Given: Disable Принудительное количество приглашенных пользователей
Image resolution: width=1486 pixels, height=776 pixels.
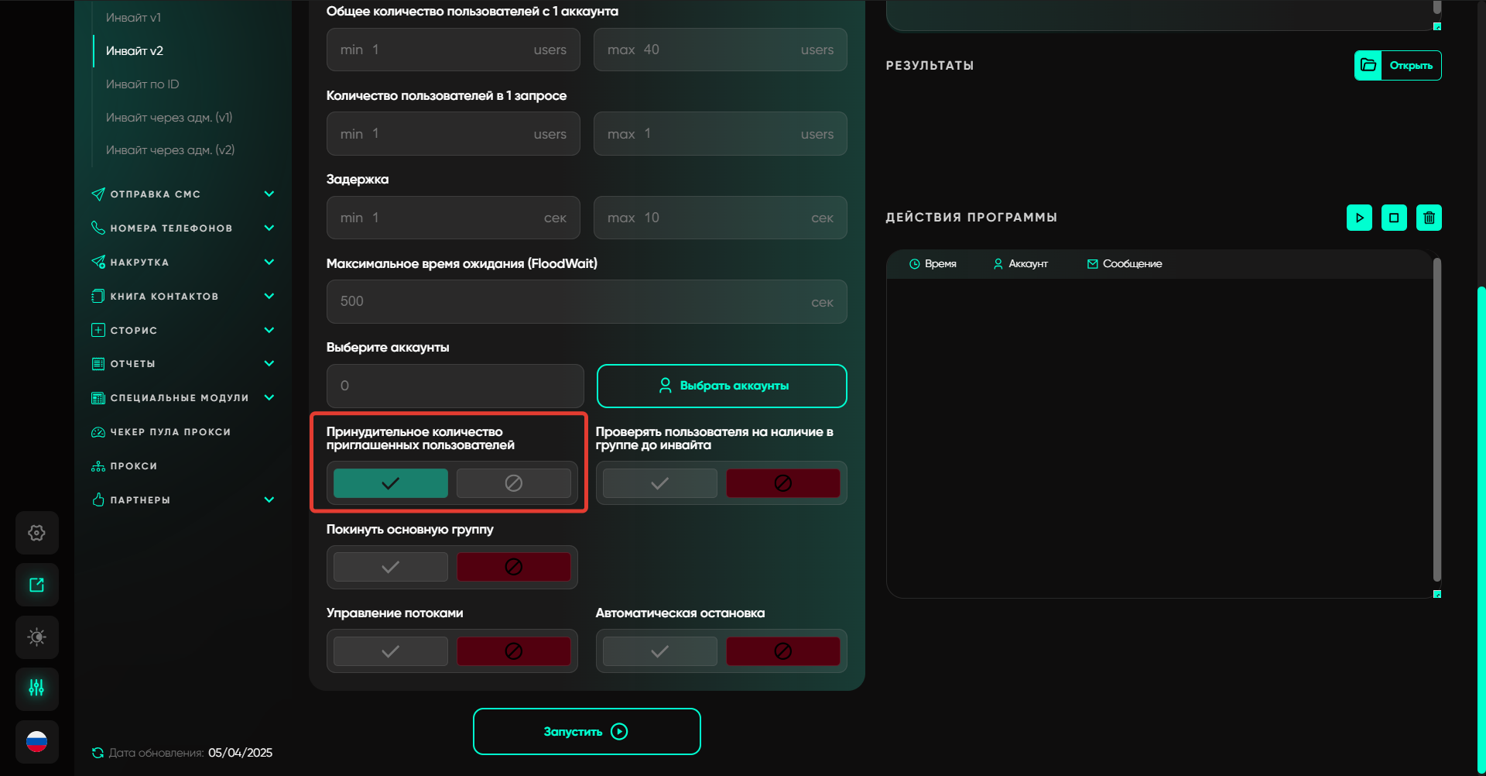Looking at the screenshot, I should [x=513, y=483].
